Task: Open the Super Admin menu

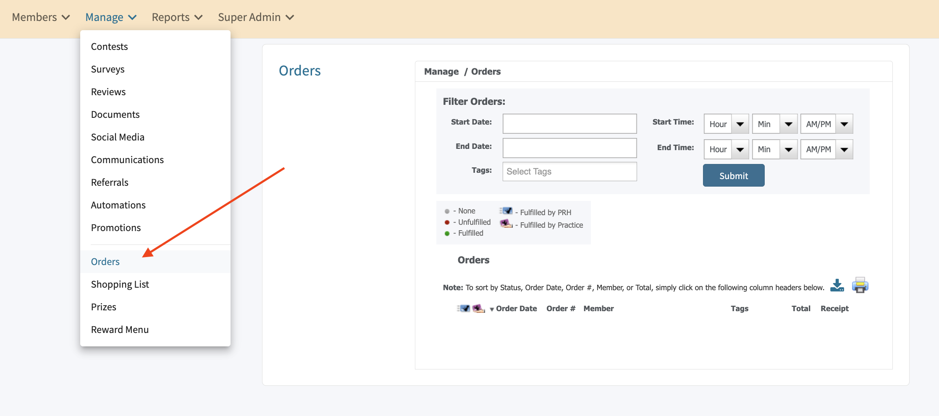Action: [x=255, y=17]
